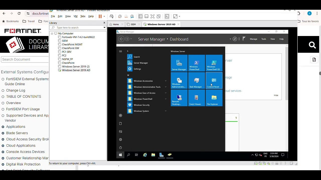Viewport: 321px width, 180px height.
Task: Open the Server Manager Tools menu
Action: (264, 39)
